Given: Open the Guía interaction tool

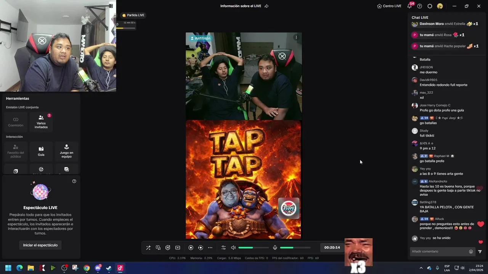Looking at the screenshot, I should point(41,151).
